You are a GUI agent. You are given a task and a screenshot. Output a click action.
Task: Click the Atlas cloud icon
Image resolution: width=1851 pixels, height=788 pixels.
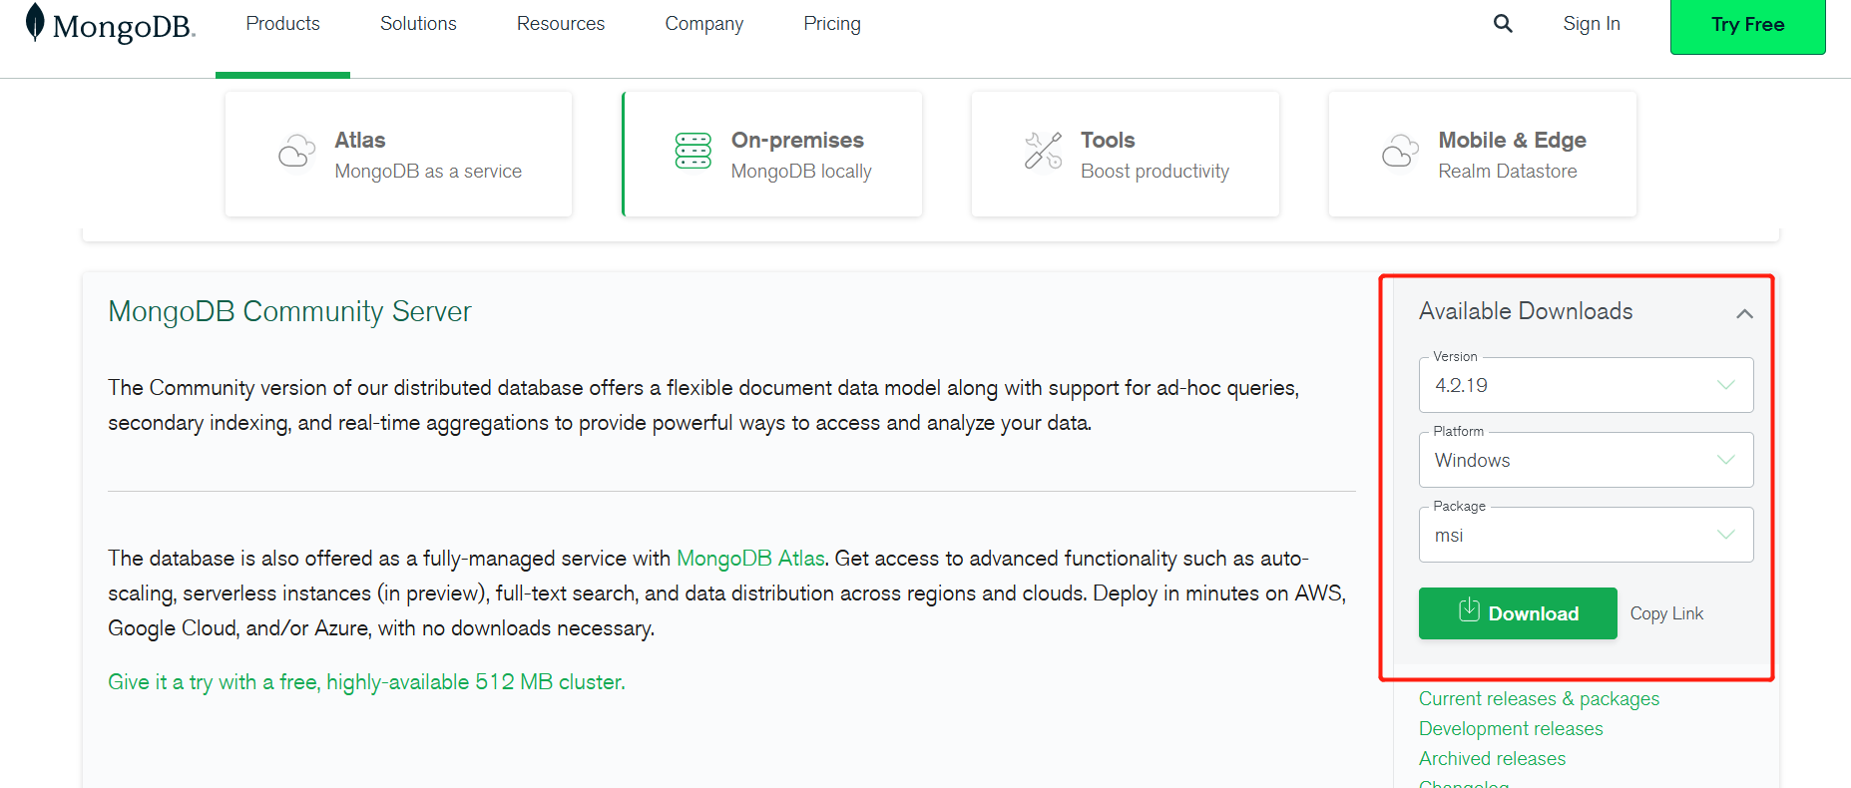coord(296,151)
